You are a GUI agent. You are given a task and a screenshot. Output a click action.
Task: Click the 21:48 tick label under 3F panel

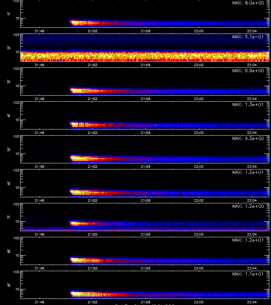click(39, 99)
